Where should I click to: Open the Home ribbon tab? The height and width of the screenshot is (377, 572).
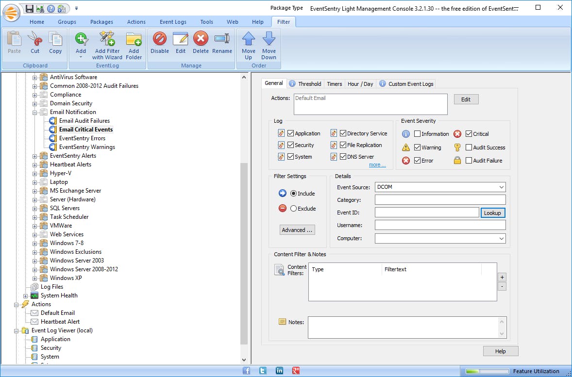(x=37, y=22)
